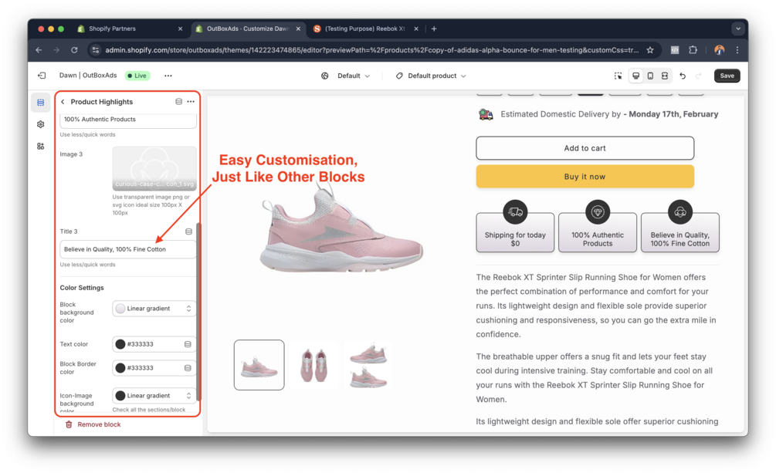776x473 pixels.
Task: Expand the browser tab search chevron
Action: (738, 29)
